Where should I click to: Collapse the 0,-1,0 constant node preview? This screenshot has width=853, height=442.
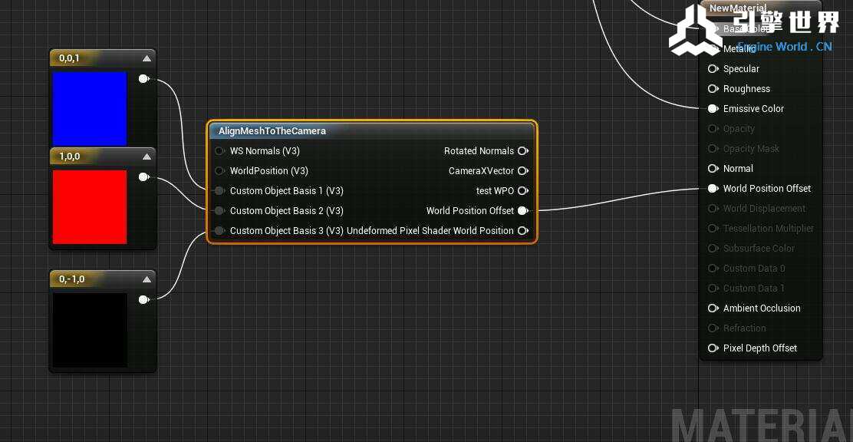tap(147, 279)
